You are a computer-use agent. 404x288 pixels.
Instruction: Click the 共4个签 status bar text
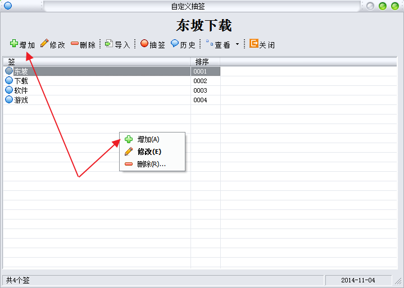(x=18, y=280)
